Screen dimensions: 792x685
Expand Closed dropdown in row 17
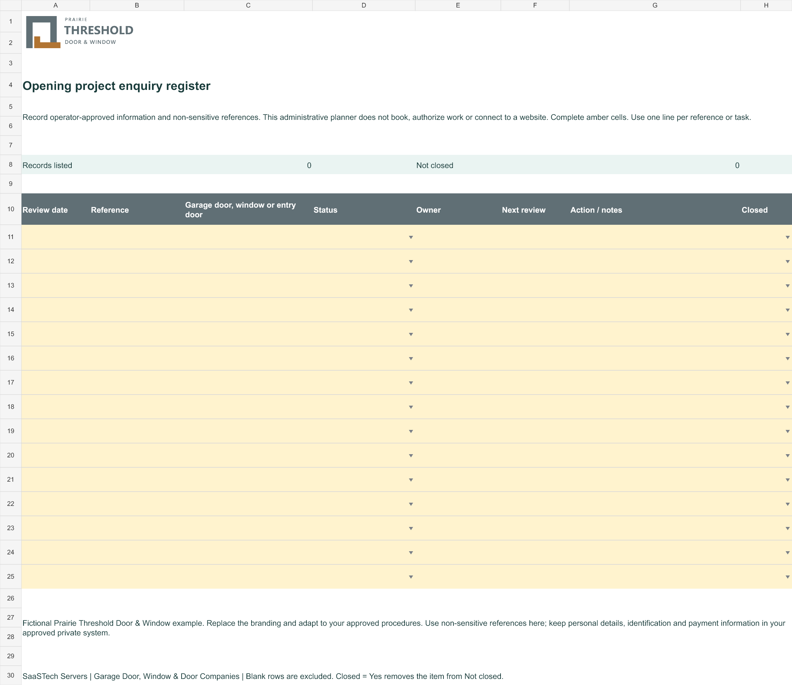[787, 382]
